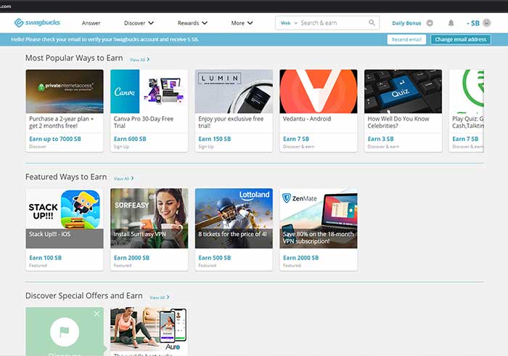Open the user avatar icon
Viewport: 508px width, 356px height.
(487, 23)
